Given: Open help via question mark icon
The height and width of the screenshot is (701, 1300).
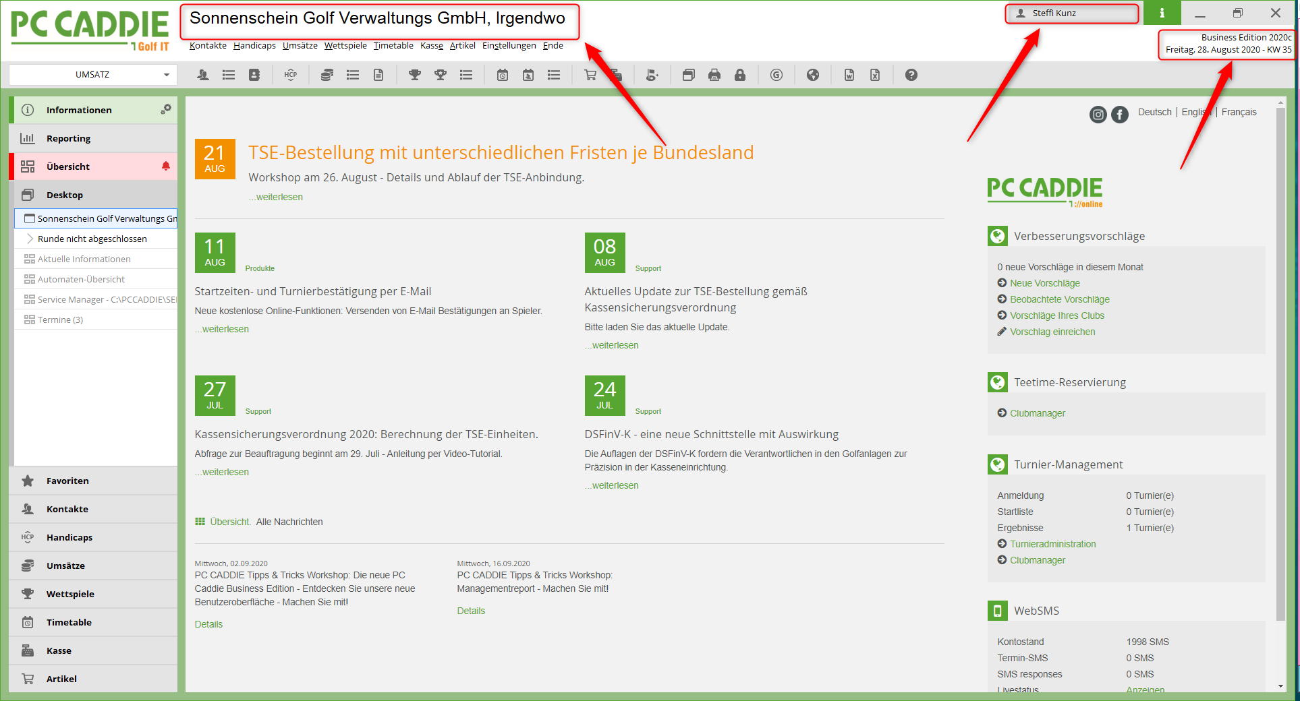Looking at the screenshot, I should click(911, 75).
